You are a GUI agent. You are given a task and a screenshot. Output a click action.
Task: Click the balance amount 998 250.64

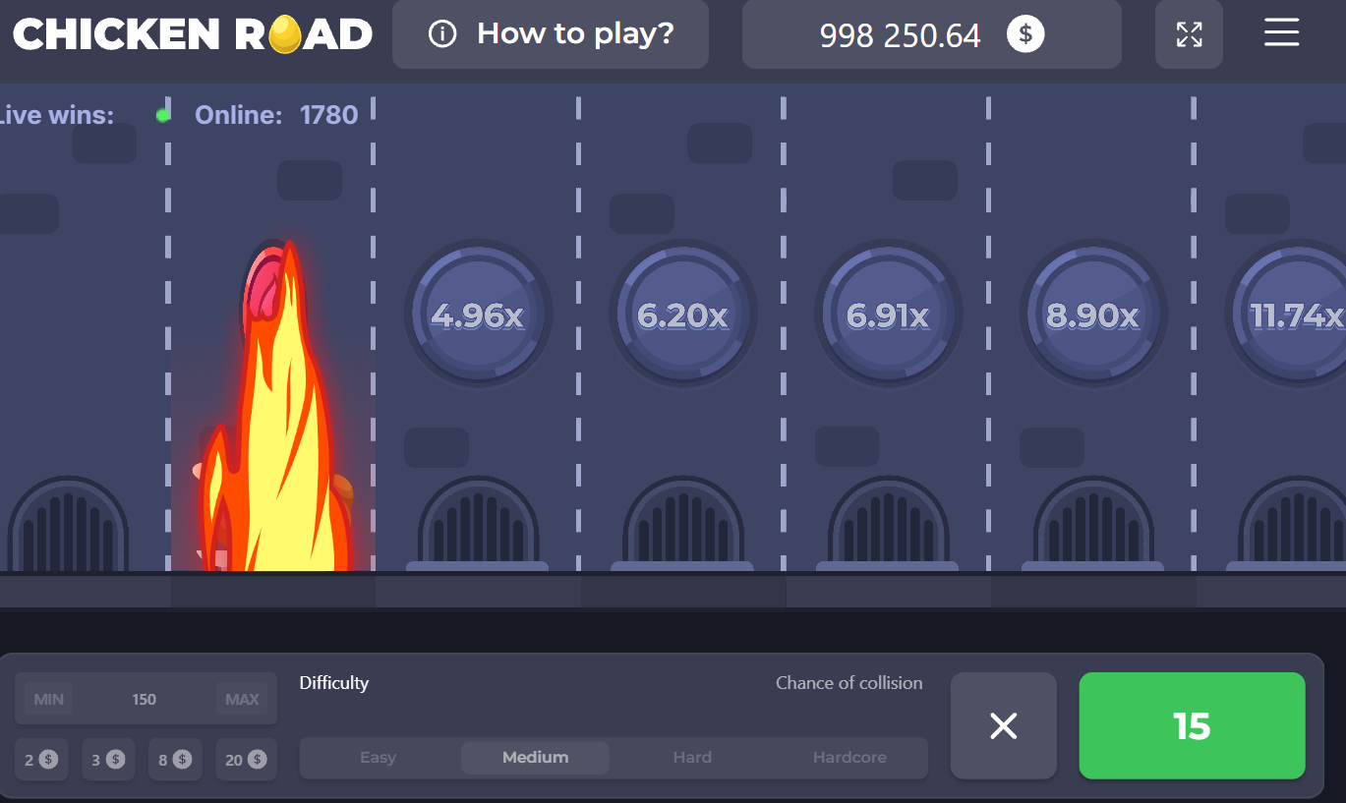click(x=900, y=36)
